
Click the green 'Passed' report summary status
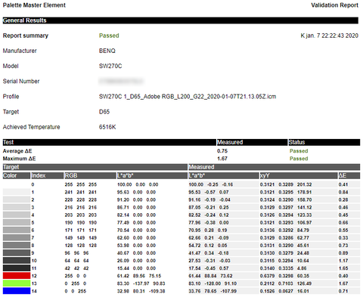(109, 36)
